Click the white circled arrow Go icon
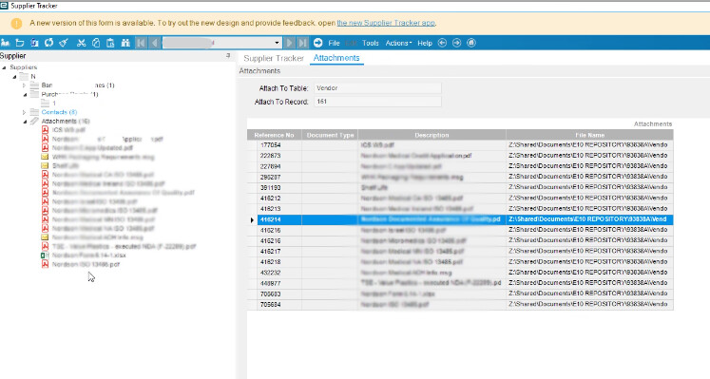The image size is (710, 379). [317, 43]
